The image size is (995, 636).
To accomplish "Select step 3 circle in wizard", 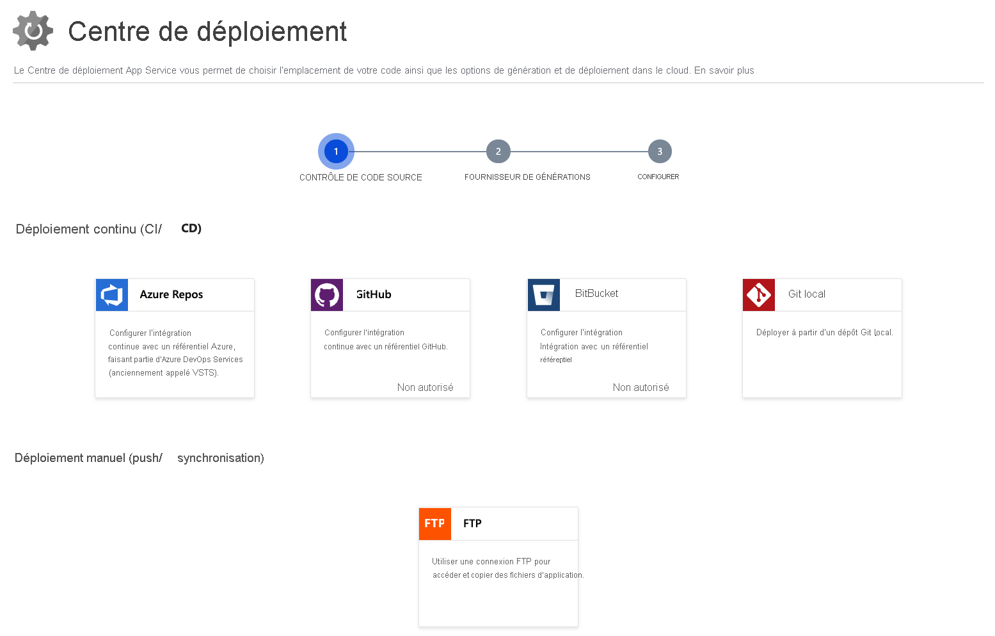I will click(x=660, y=152).
